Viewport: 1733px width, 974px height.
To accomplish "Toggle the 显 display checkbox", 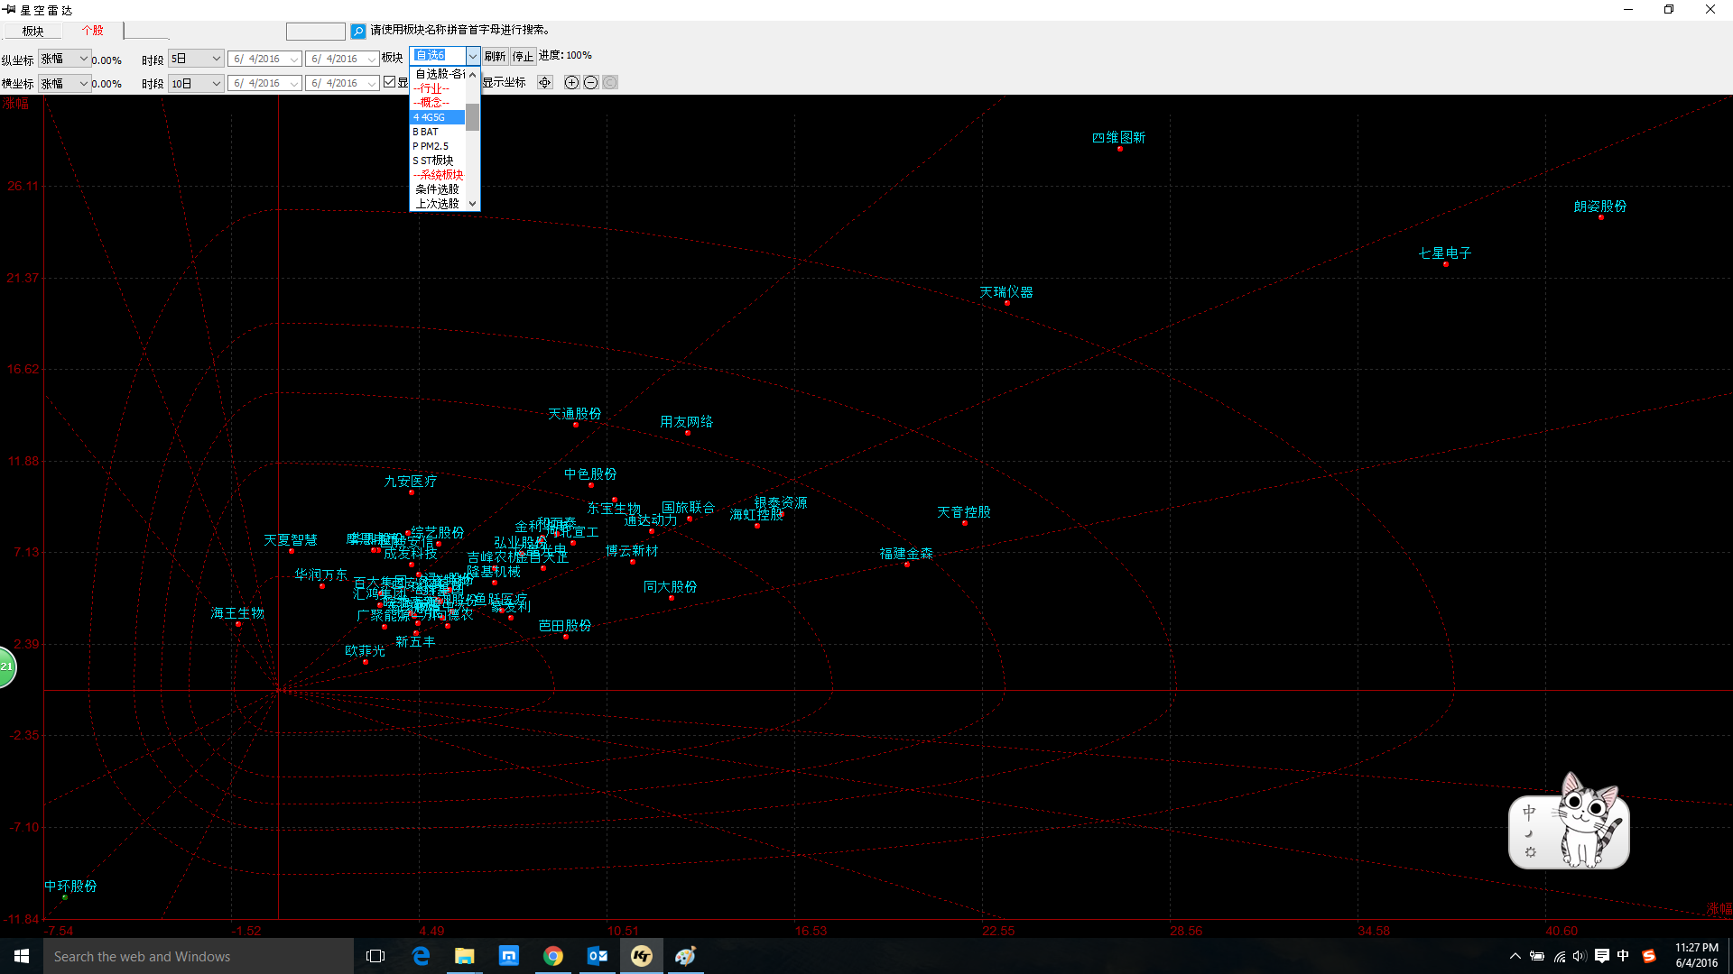I will point(390,82).
